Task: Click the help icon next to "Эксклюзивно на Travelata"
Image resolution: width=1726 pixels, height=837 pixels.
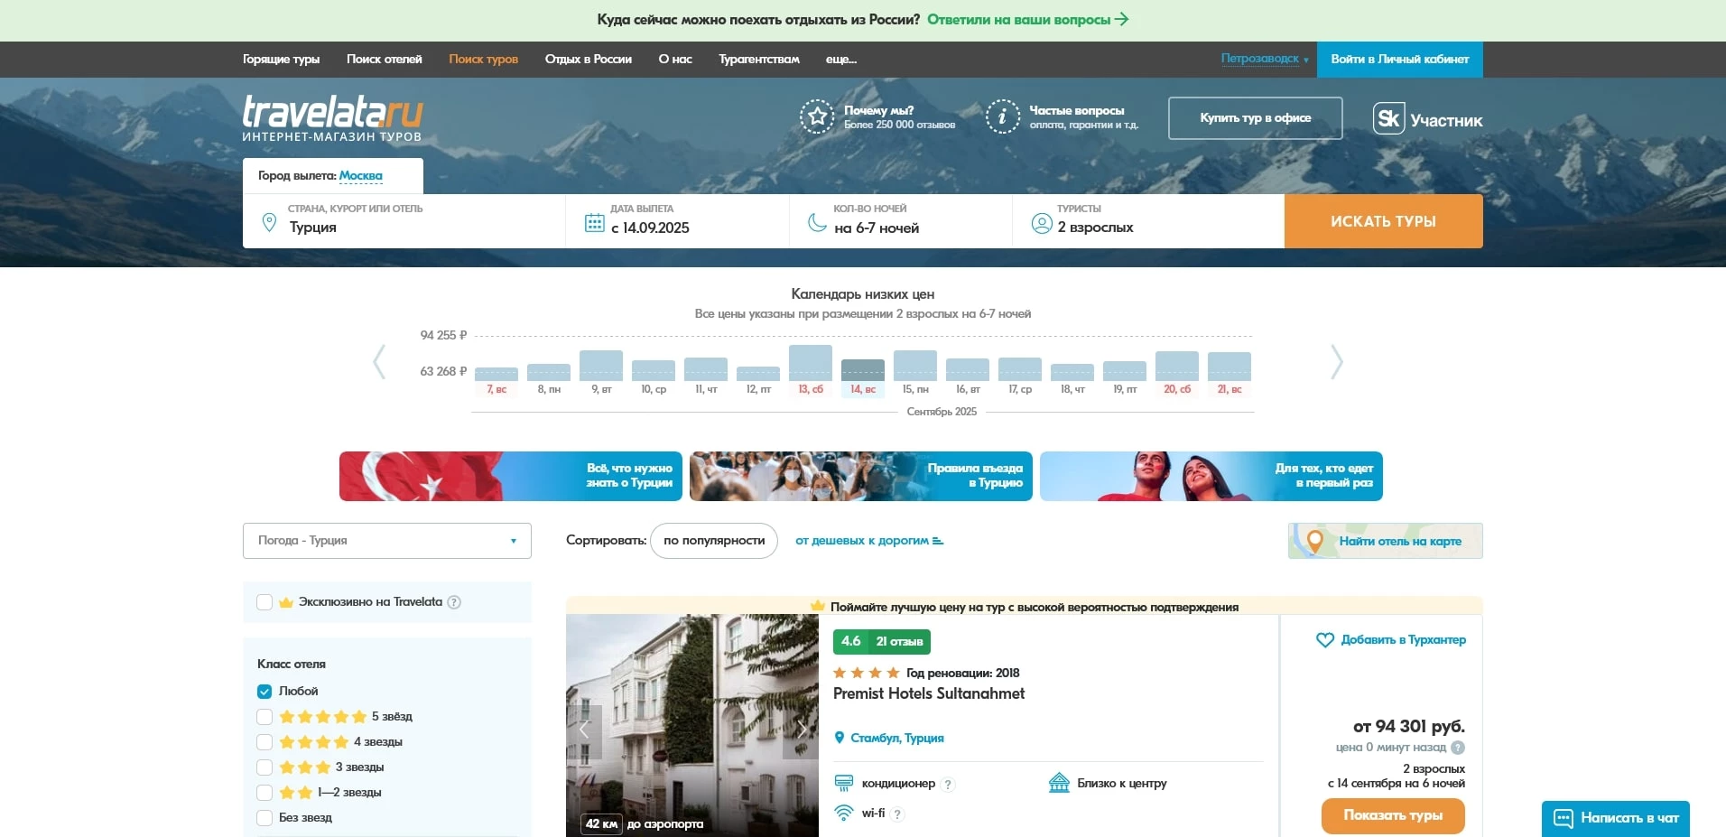Action: pyautogui.click(x=454, y=602)
